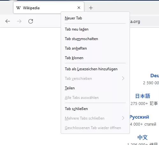Image resolution: width=159 pixels, height=145 pixels.
Task: Expand the "Tab verschieben" submenu arrow
Action: click(123, 78)
